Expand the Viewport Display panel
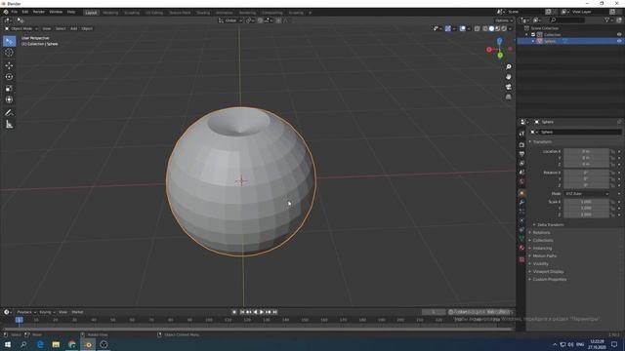Screen dimensions: 625x351 (x=548, y=271)
